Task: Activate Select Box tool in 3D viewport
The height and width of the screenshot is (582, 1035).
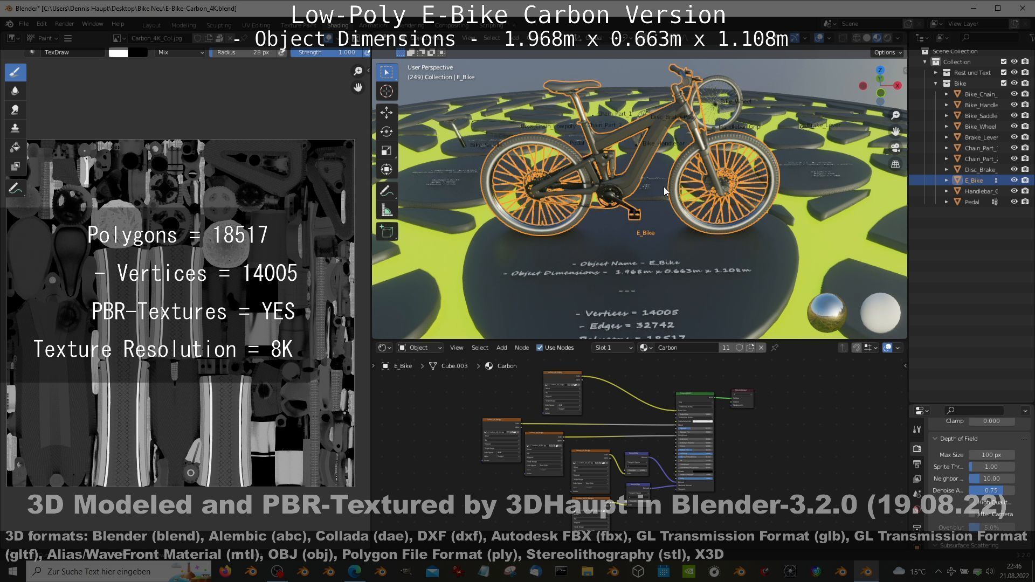Action: (387, 72)
